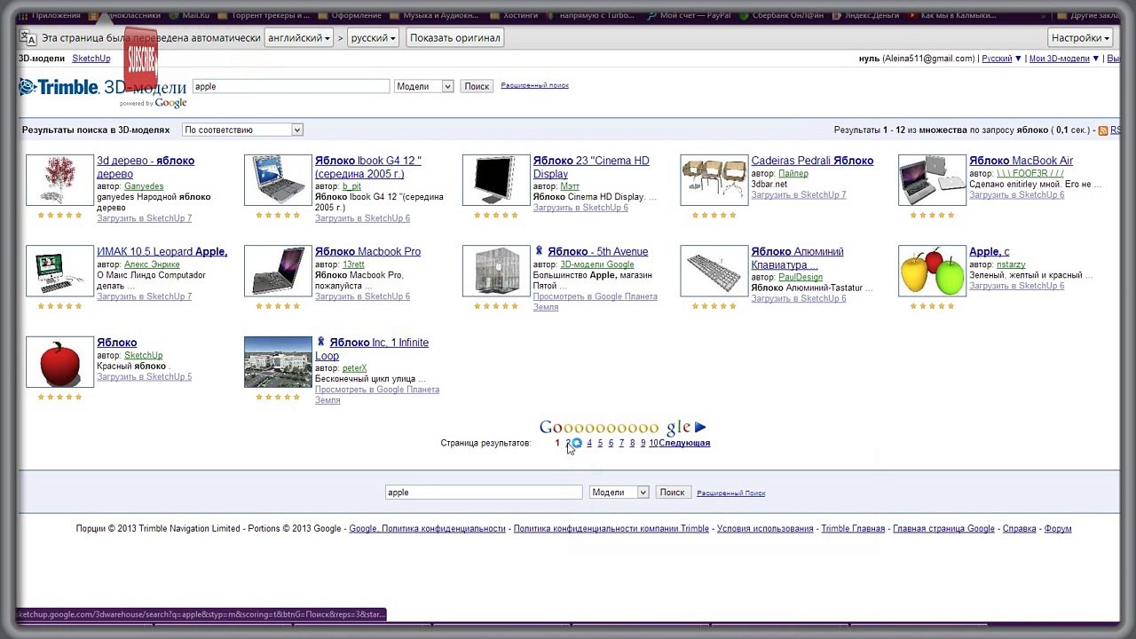
Task: Open the Ibook G4 12 laptop thumbnail
Action: [x=278, y=180]
